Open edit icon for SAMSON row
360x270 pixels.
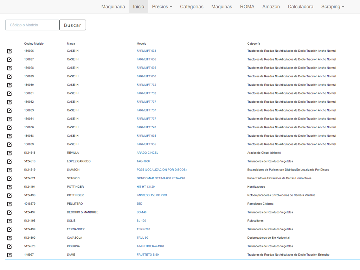[x=9, y=170]
